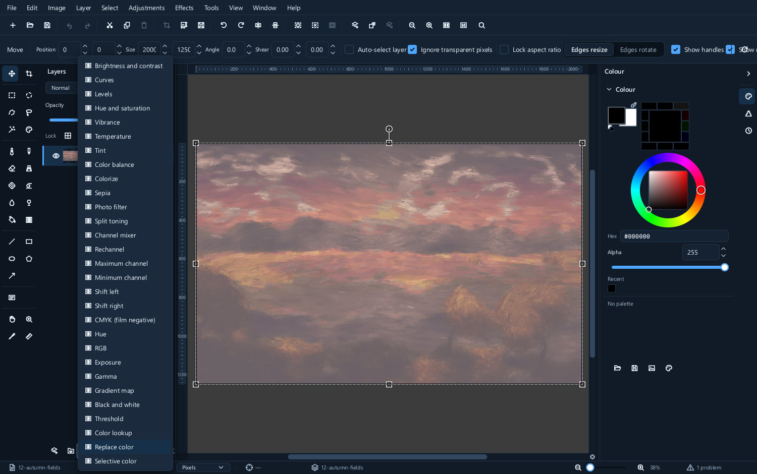Collapse the Colour section chevron
757x474 pixels.
click(609, 89)
